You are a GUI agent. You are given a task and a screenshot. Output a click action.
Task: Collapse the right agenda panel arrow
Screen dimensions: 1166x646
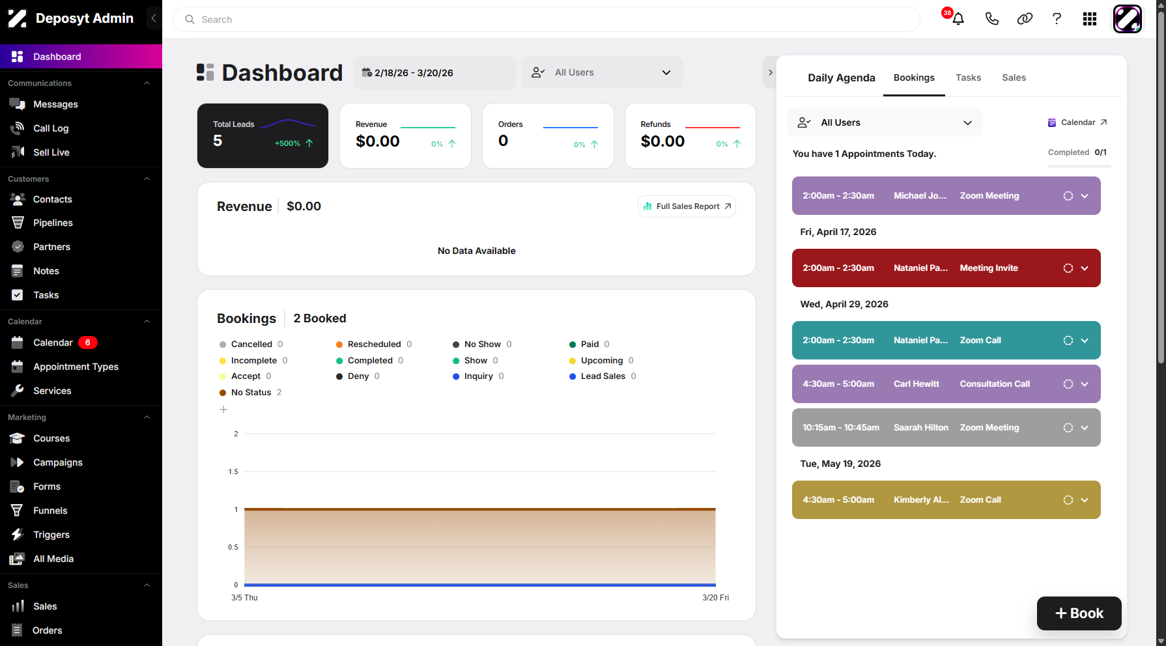tap(770, 72)
